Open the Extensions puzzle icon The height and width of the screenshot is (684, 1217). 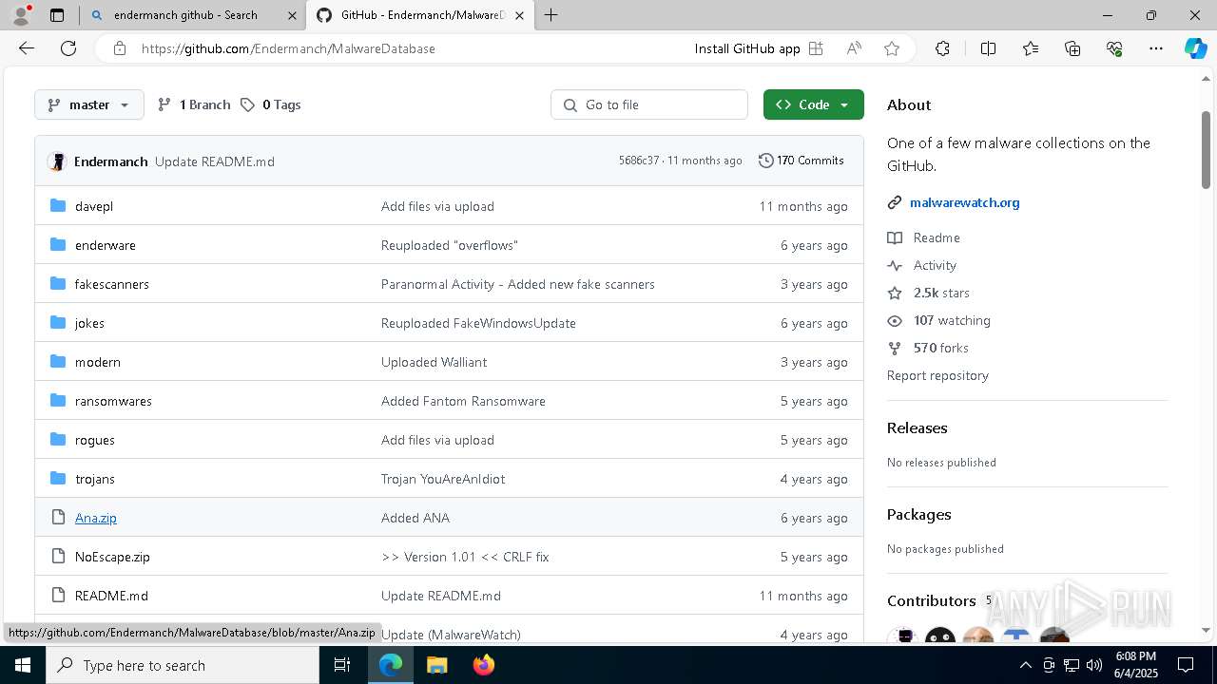(x=942, y=48)
